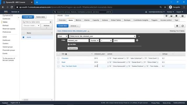The height and width of the screenshot is (105, 187).
Task: Tick the select-all items checkbox
Action: tap(58, 54)
